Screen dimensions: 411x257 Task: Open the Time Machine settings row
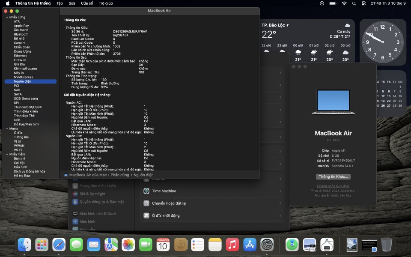212,191
